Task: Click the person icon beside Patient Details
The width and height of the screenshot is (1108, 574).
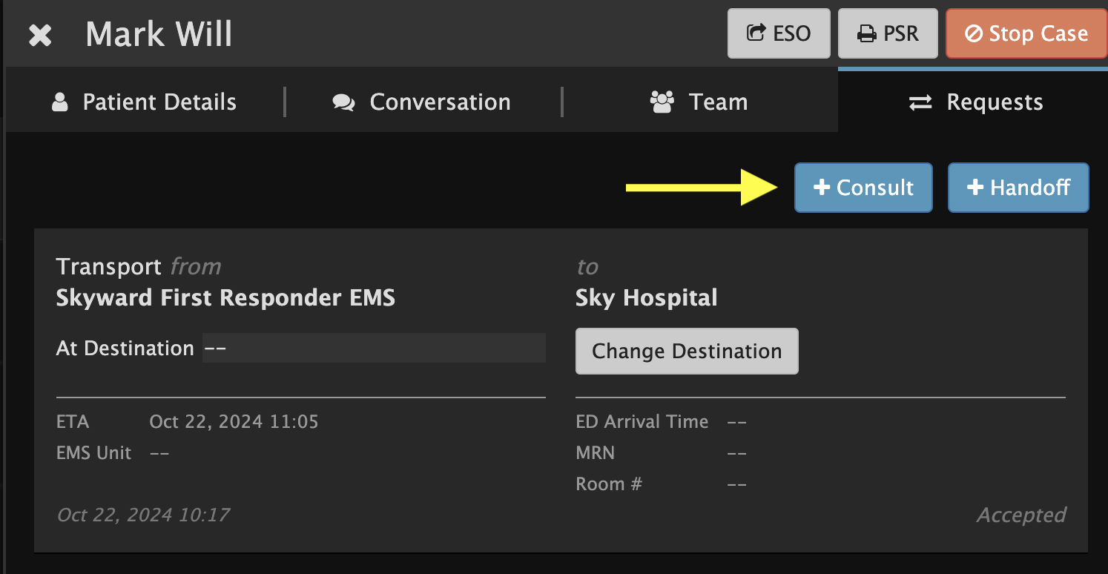Action: point(60,102)
